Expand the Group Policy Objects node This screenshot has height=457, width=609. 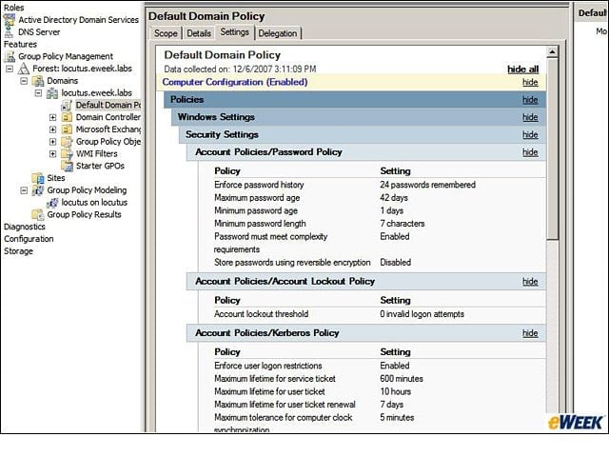pos(53,142)
